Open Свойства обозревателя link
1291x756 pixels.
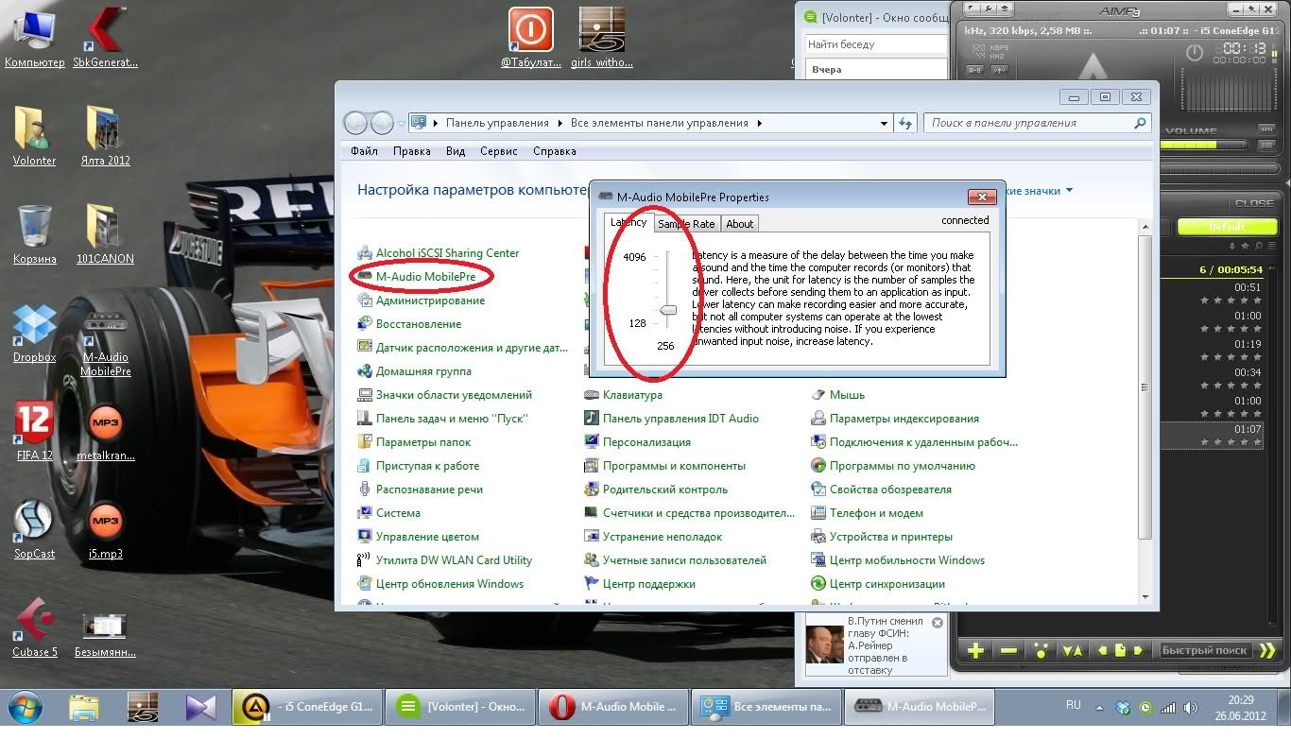tap(891, 490)
